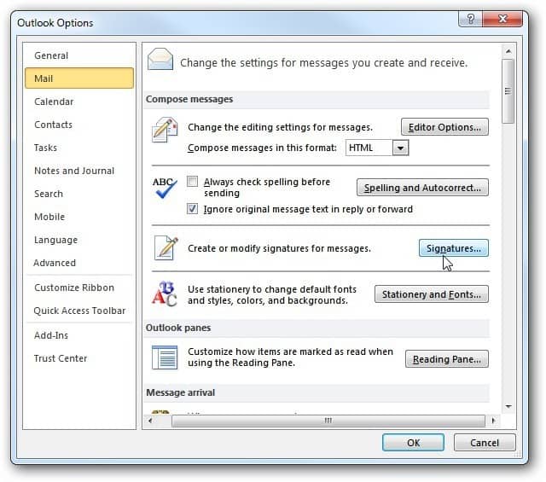
Task: Open the Contacts category
Action: tap(79, 125)
